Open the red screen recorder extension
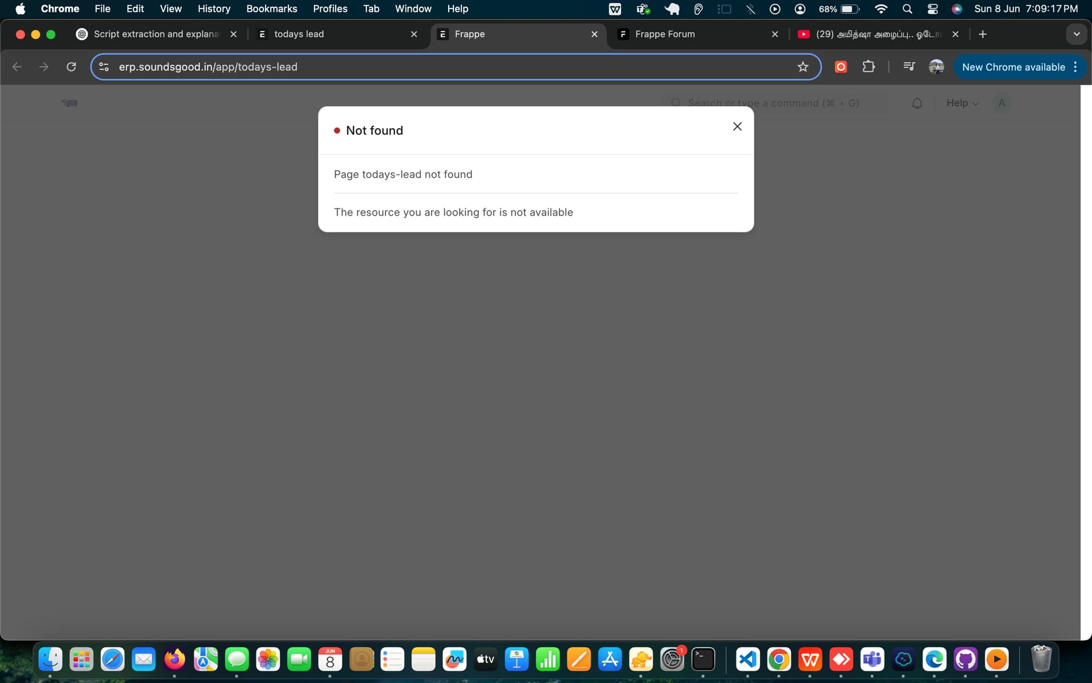The width and height of the screenshot is (1092, 683). click(x=841, y=67)
